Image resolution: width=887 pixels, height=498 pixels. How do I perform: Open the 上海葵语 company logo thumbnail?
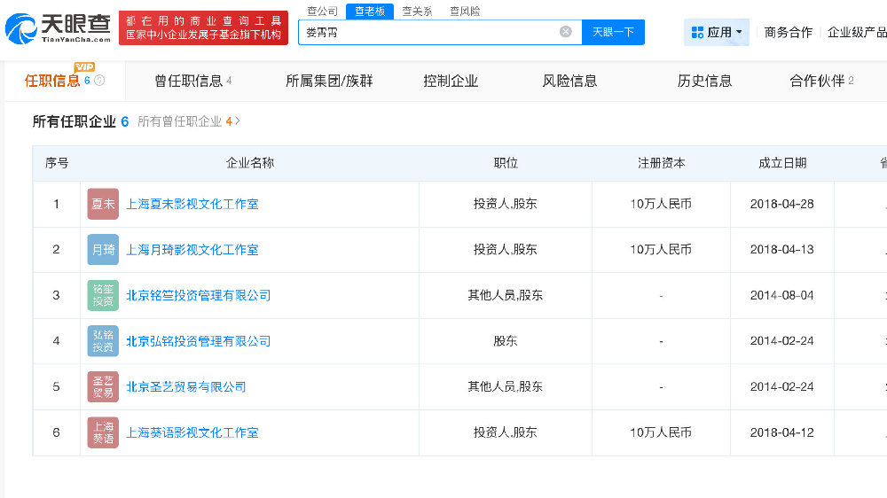pos(103,433)
